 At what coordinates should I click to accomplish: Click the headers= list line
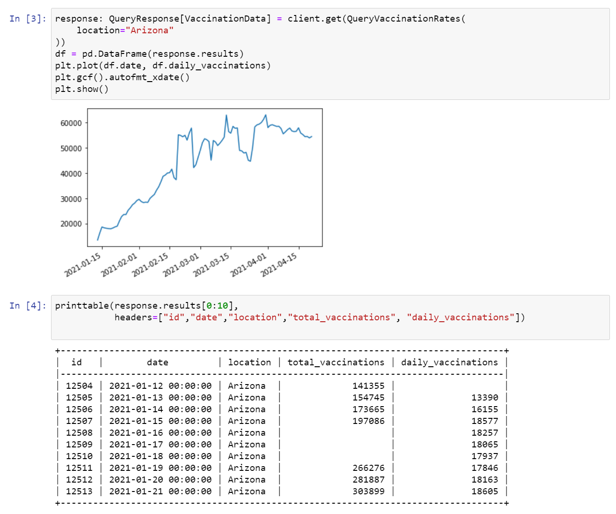(x=320, y=317)
